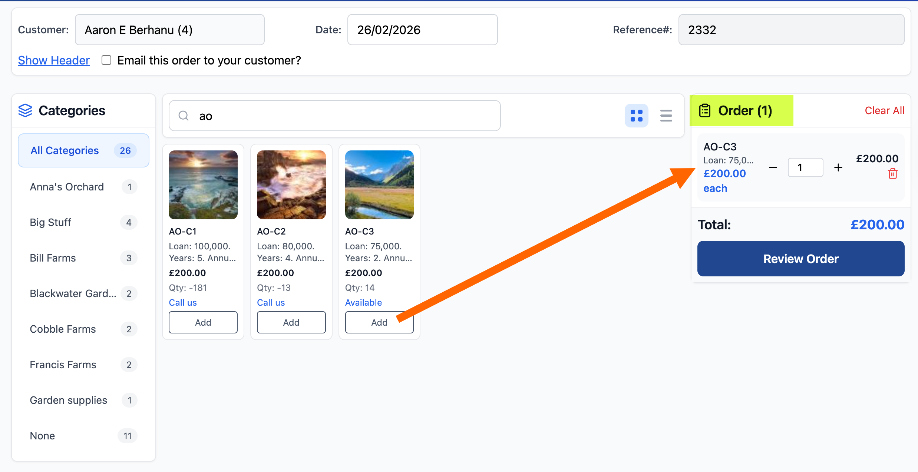Screen dimensions: 918x472
Task: Decrease AO-C3 quantity with minus icon
Action: (x=773, y=168)
